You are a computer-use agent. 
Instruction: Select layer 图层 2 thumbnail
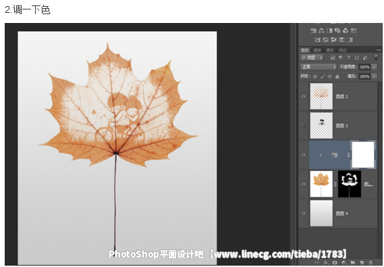tap(321, 96)
